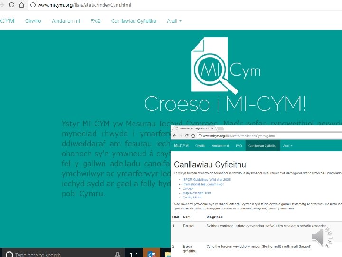Click Cortana circle icon in taskbar
The height and width of the screenshot is (257, 342).
click(9, 254)
